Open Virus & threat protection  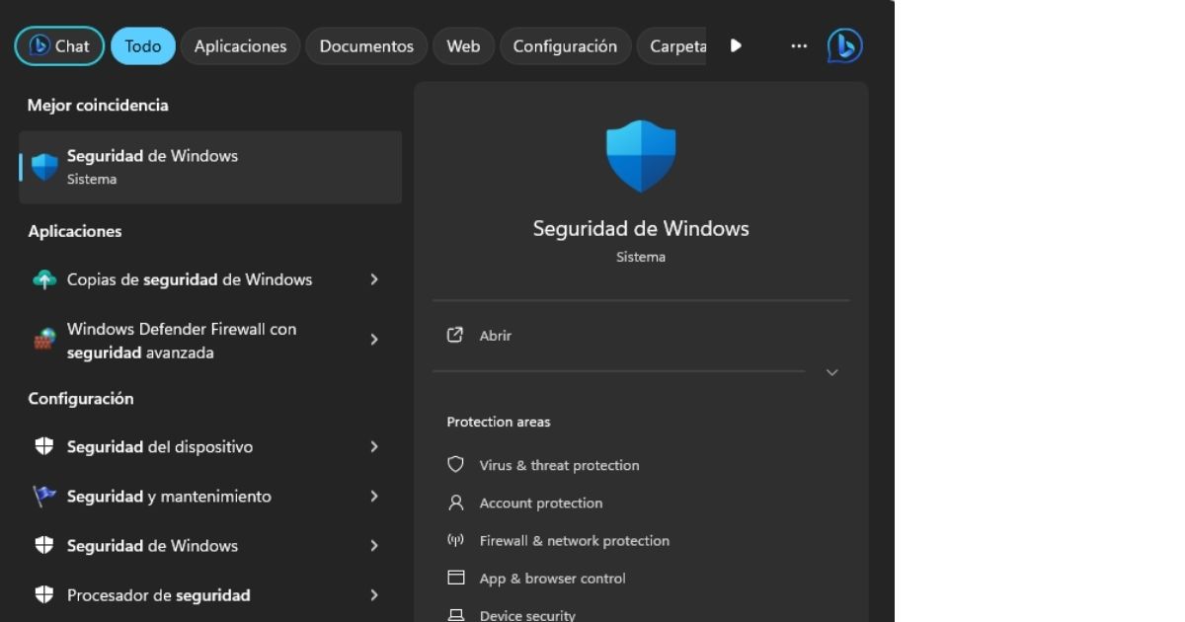pos(559,465)
